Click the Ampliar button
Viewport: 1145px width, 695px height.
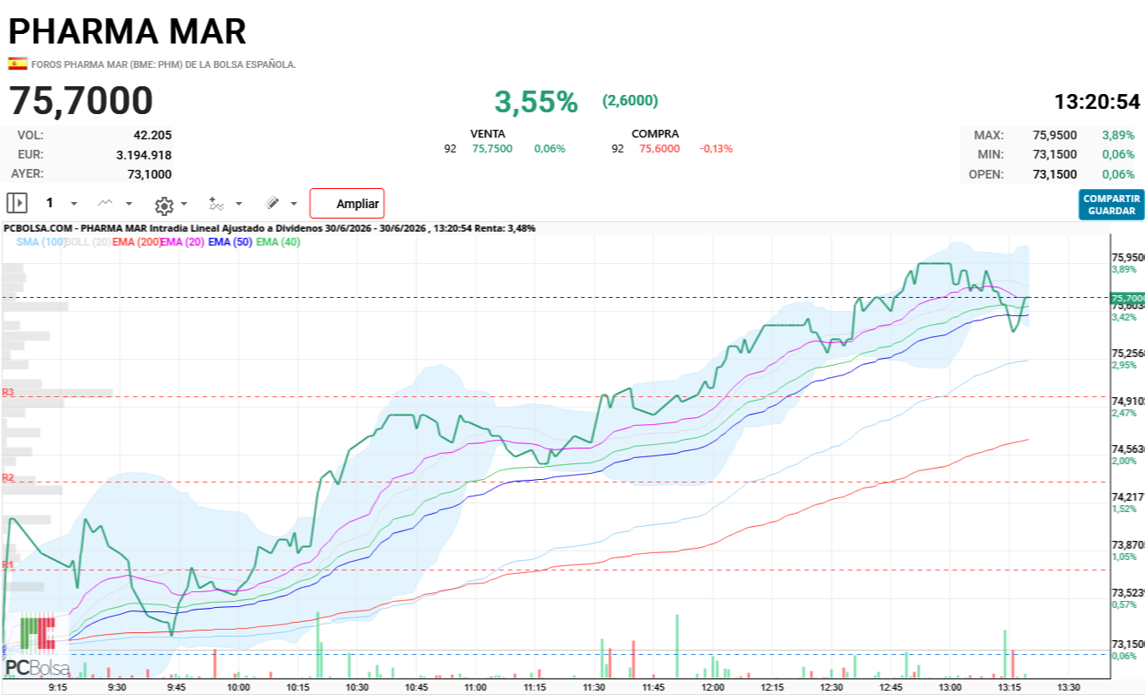[347, 204]
